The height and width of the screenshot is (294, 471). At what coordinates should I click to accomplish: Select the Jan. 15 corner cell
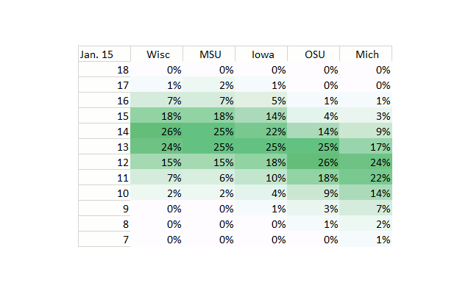click(x=105, y=54)
